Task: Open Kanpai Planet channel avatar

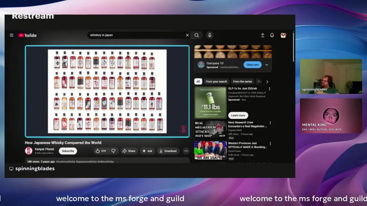Action: pyautogui.click(x=29, y=151)
